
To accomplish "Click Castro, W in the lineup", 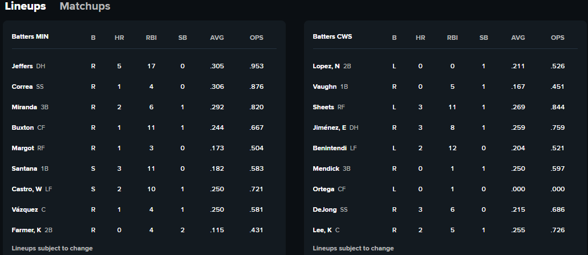I will [27, 189].
